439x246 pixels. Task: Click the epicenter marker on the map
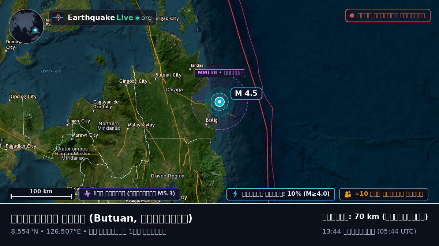pyautogui.click(x=219, y=102)
